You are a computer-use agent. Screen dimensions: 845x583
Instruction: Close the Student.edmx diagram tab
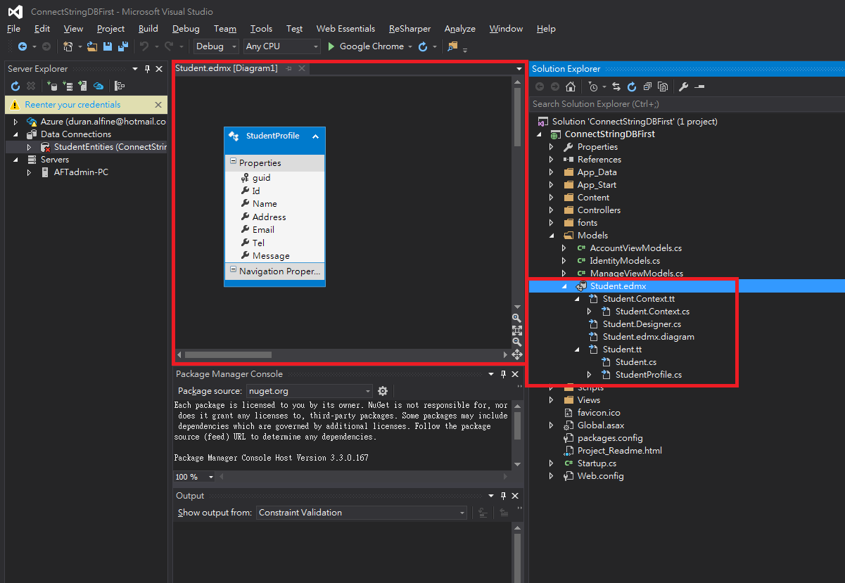[x=302, y=68]
